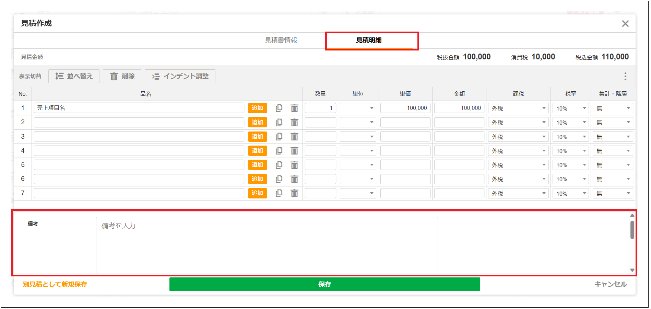
Task: Remove row 2 via trash icon
Action: pyautogui.click(x=294, y=122)
